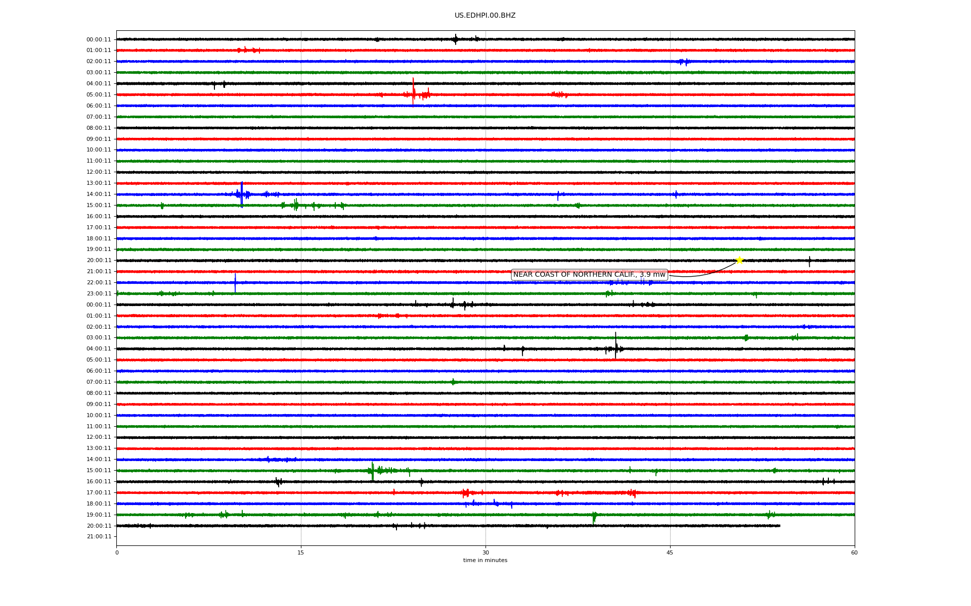The image size is (971, 606).
Task: Click the 22:00:11 row label
Action: coord(99,283)
